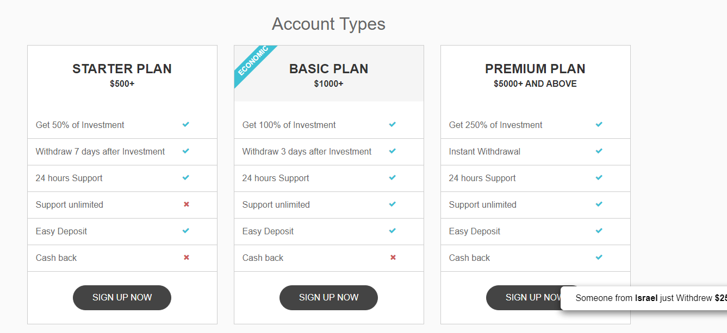Click checkmark beside Get 50% of Investment

[186, 124]
